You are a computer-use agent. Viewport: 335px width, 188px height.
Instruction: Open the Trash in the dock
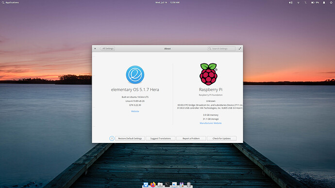189,185
